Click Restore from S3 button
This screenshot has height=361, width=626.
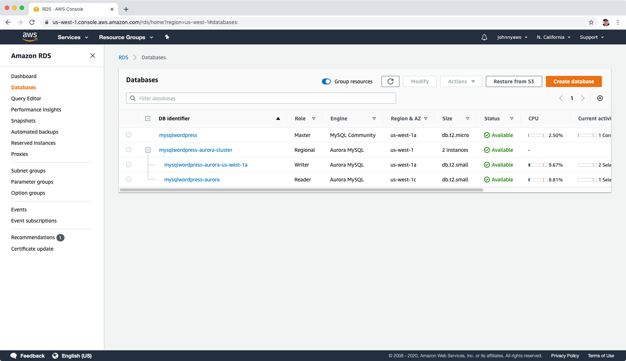coord(514,81)
